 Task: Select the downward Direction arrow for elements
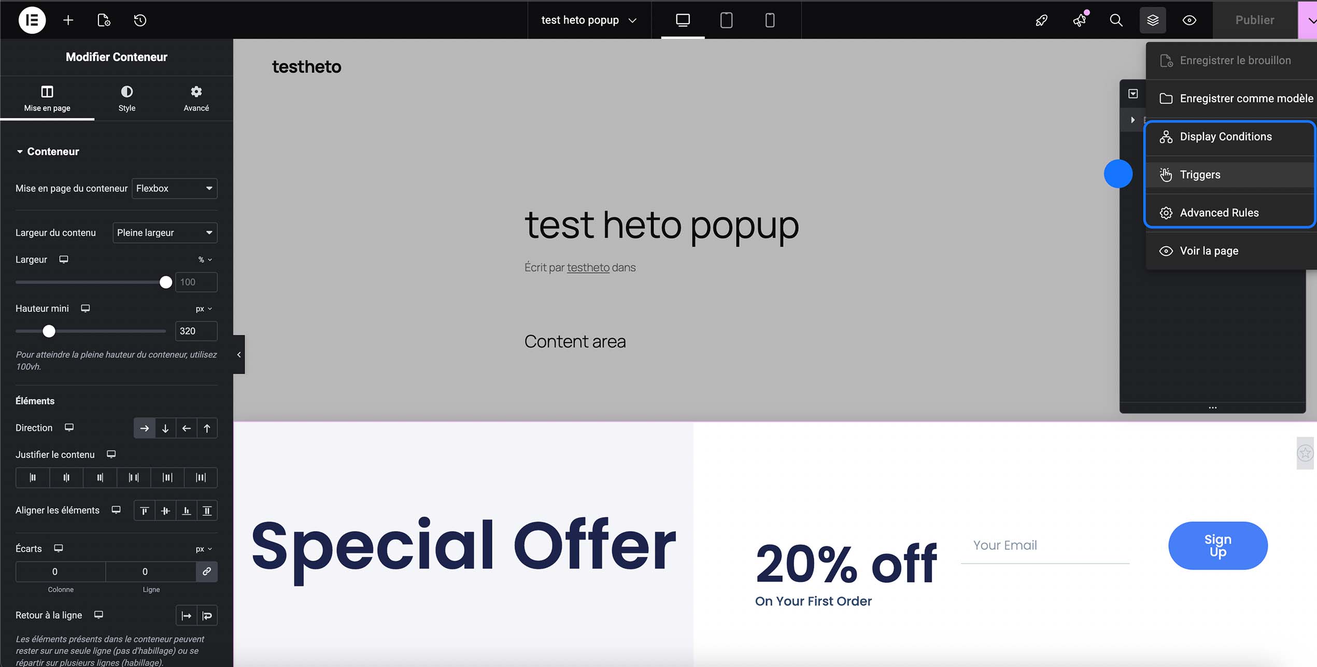pyautogui.click(x=165, y=428)
